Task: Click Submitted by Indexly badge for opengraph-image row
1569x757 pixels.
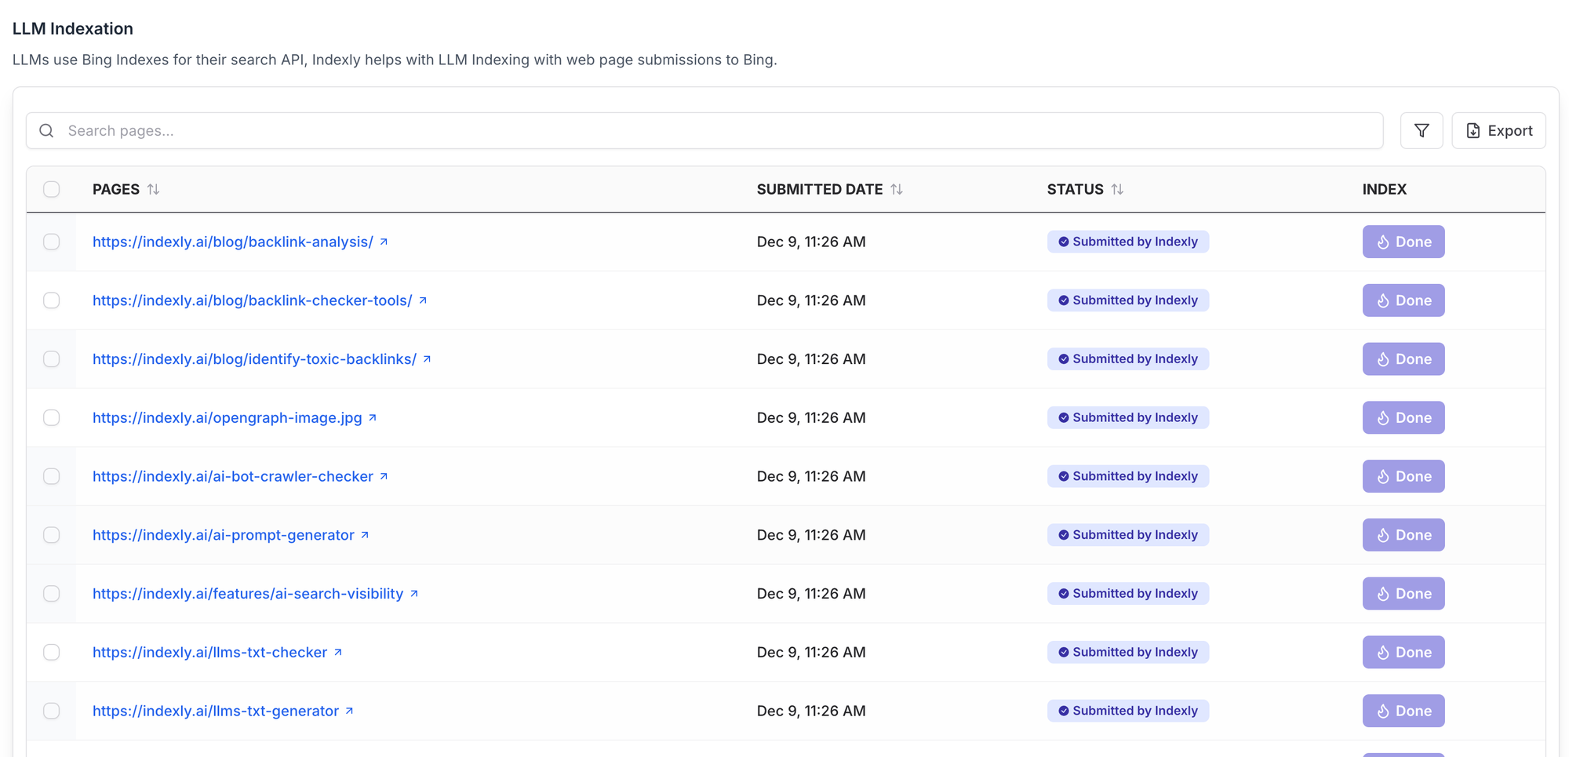Action: (x=1127, y=417)
